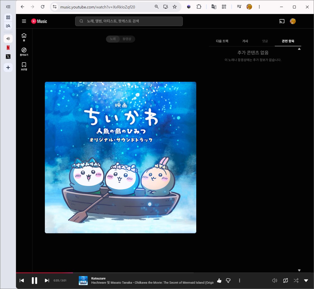Viewport: 314px width, 289px height.
Task: Toggle shuffle in player bar
Action: 296,280
